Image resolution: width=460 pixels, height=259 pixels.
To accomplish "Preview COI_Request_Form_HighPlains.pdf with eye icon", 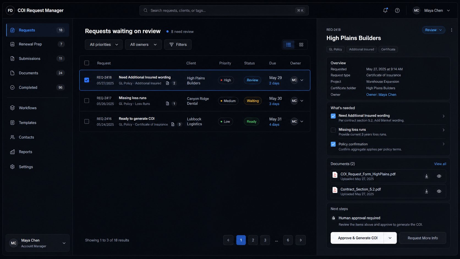I will (x=439, y=176).
